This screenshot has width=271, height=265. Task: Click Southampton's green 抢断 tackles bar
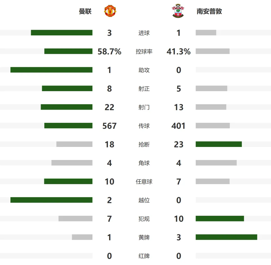(218, 144)
